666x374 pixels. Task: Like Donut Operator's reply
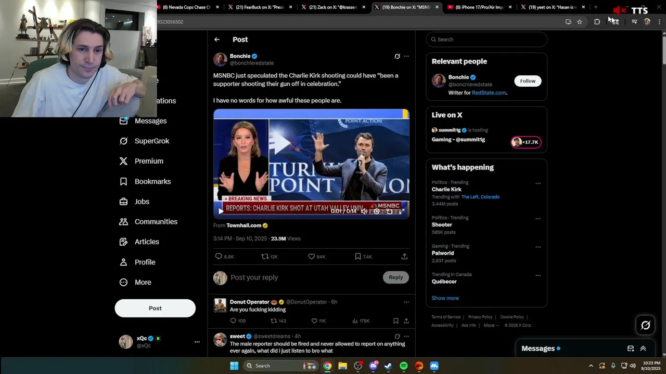tap(318, 321)
